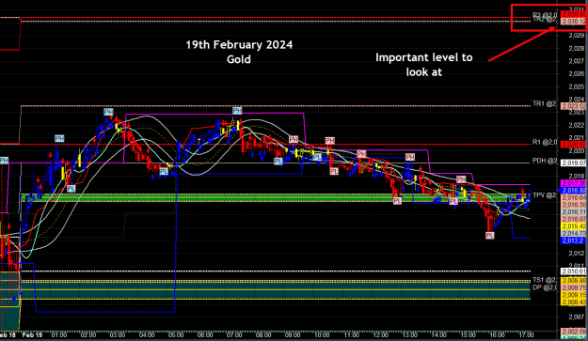Select the blue 2,013.2 price tag
The width and height of the screenshot is (588, 341).
(x=572, y=240)
